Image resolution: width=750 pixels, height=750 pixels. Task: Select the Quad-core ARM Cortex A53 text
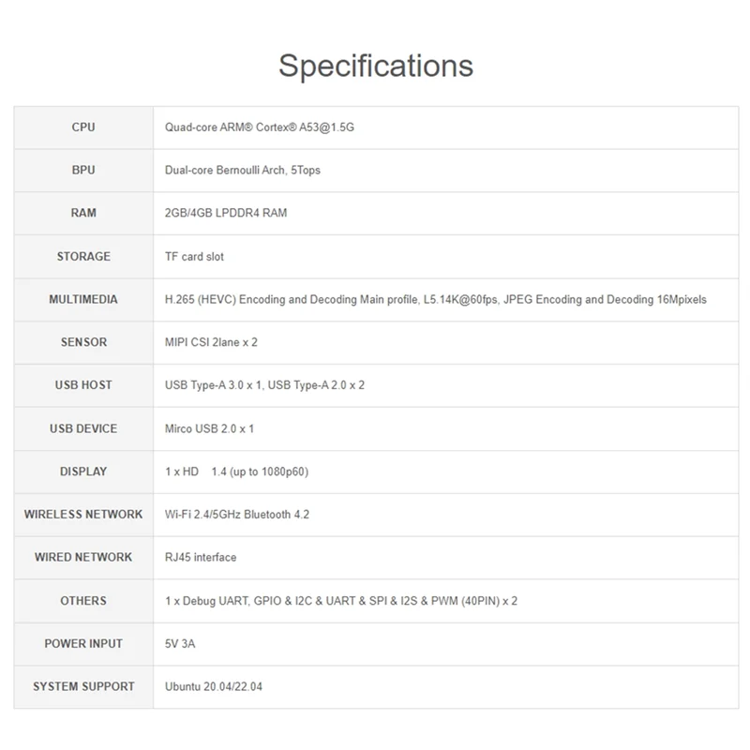[x=259, y=127]
